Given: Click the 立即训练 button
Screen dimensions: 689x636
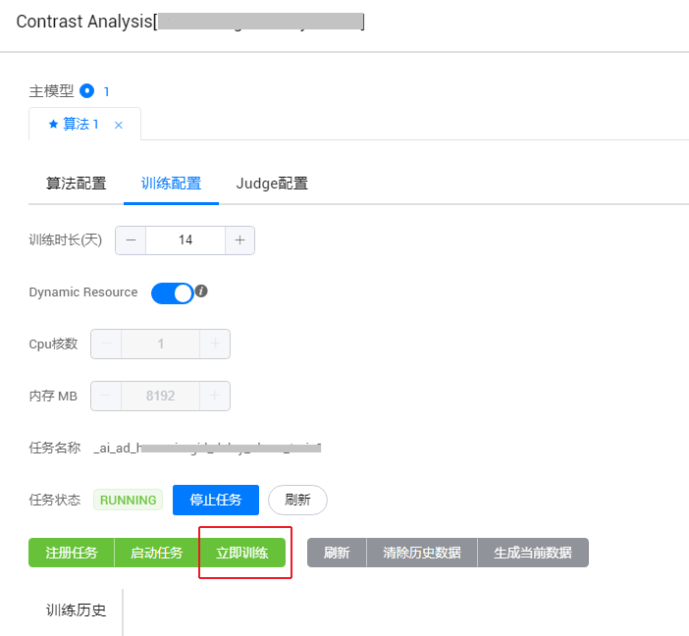Looking at the screenshot, I should point(242,553).
